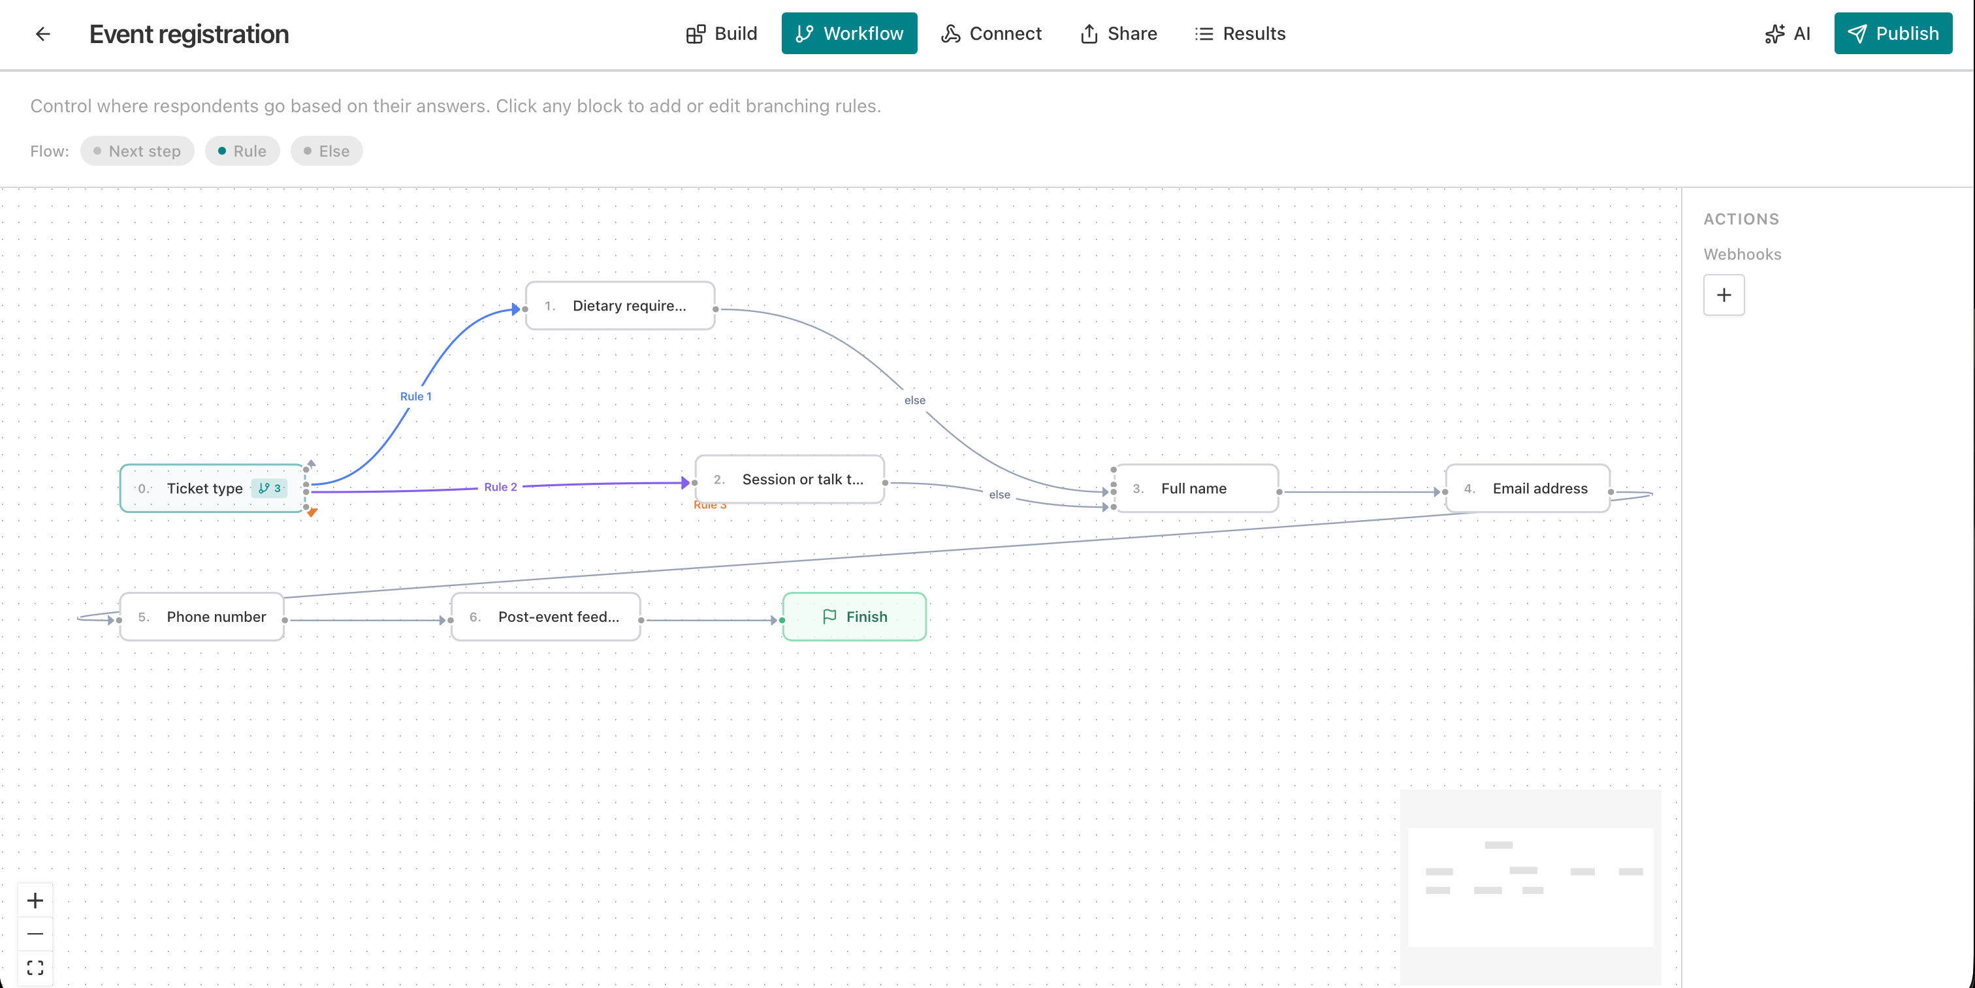Click the zoom out icon on the canvas

coord(35,934)
